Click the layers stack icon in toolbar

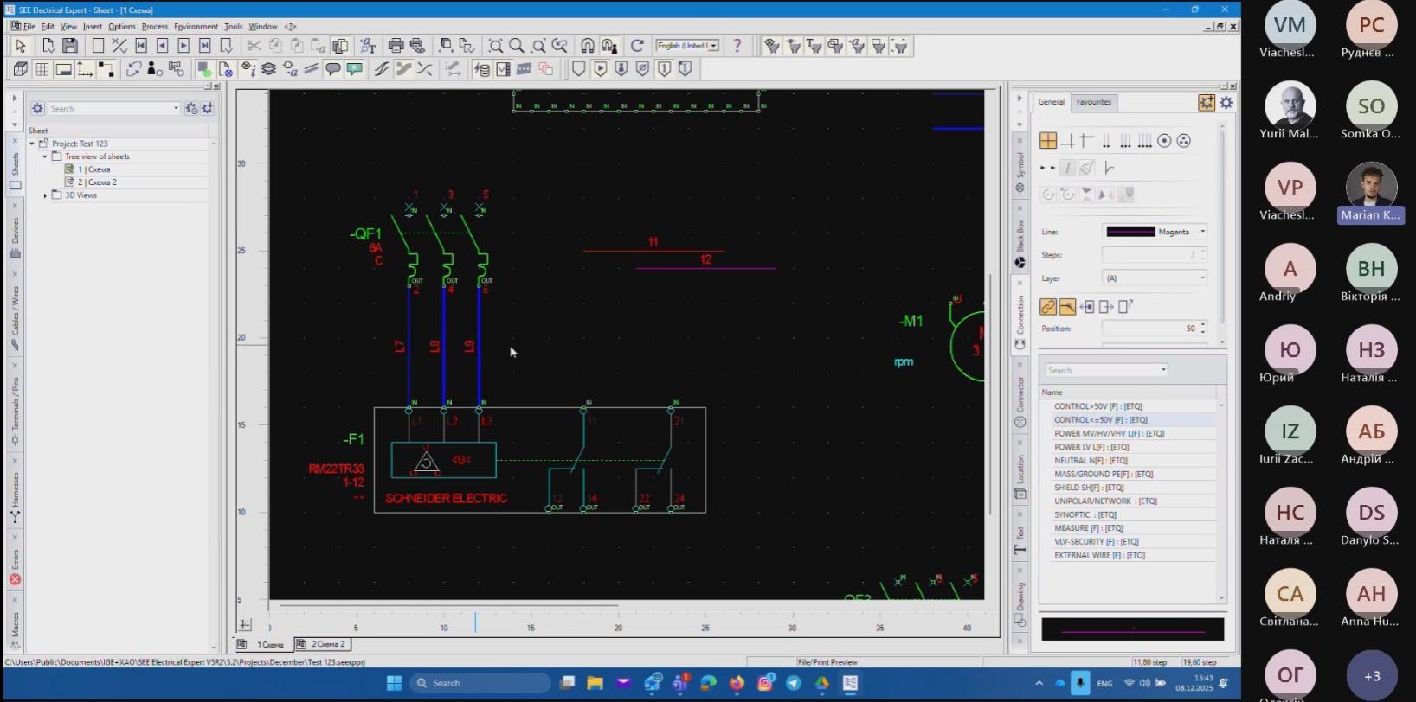269,69
